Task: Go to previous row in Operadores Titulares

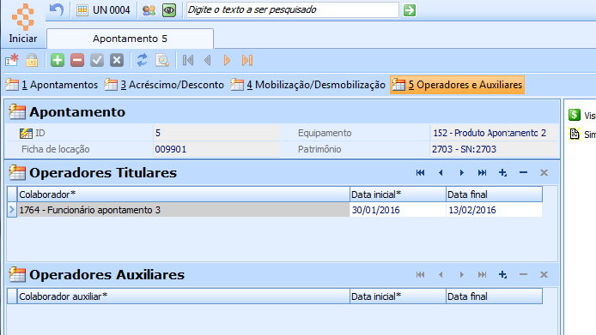Action: pyautogui.click(x=441, y=172)
